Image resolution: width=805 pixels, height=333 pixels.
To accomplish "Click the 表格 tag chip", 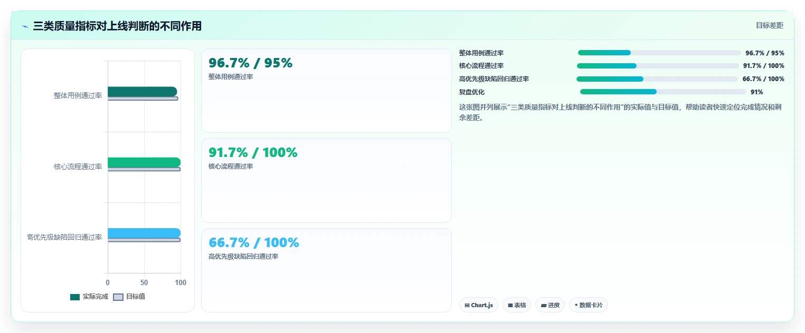I will click(517, 305).
